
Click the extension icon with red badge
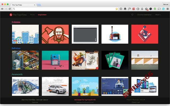click(x=146, y=9)
